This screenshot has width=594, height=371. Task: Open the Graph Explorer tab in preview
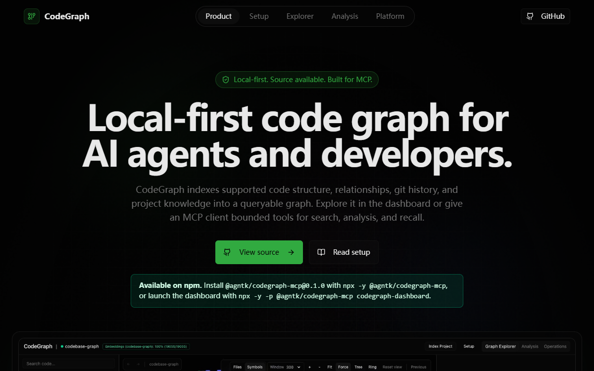click(x=500, y=346)
